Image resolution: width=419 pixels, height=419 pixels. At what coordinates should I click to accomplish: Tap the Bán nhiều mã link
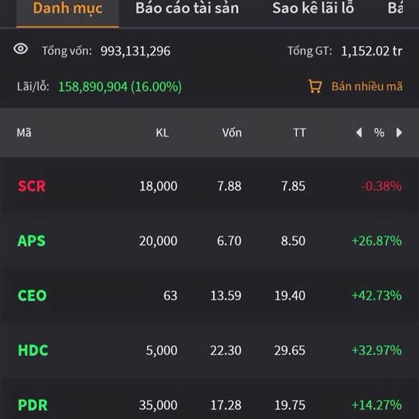click(367, 87)
